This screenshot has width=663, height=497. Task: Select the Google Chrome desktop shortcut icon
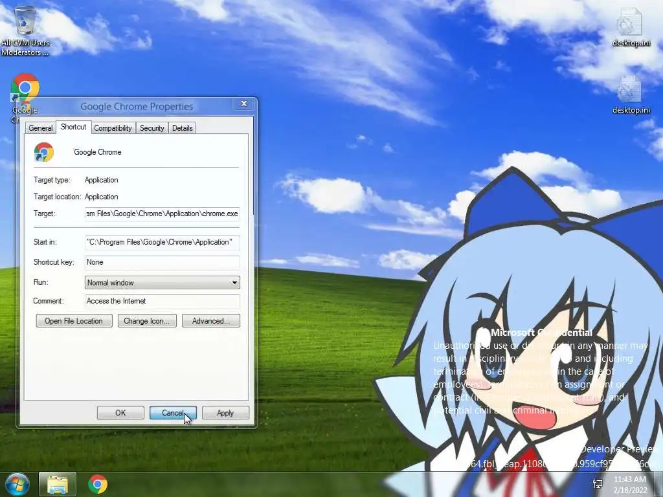coord(25,89)
